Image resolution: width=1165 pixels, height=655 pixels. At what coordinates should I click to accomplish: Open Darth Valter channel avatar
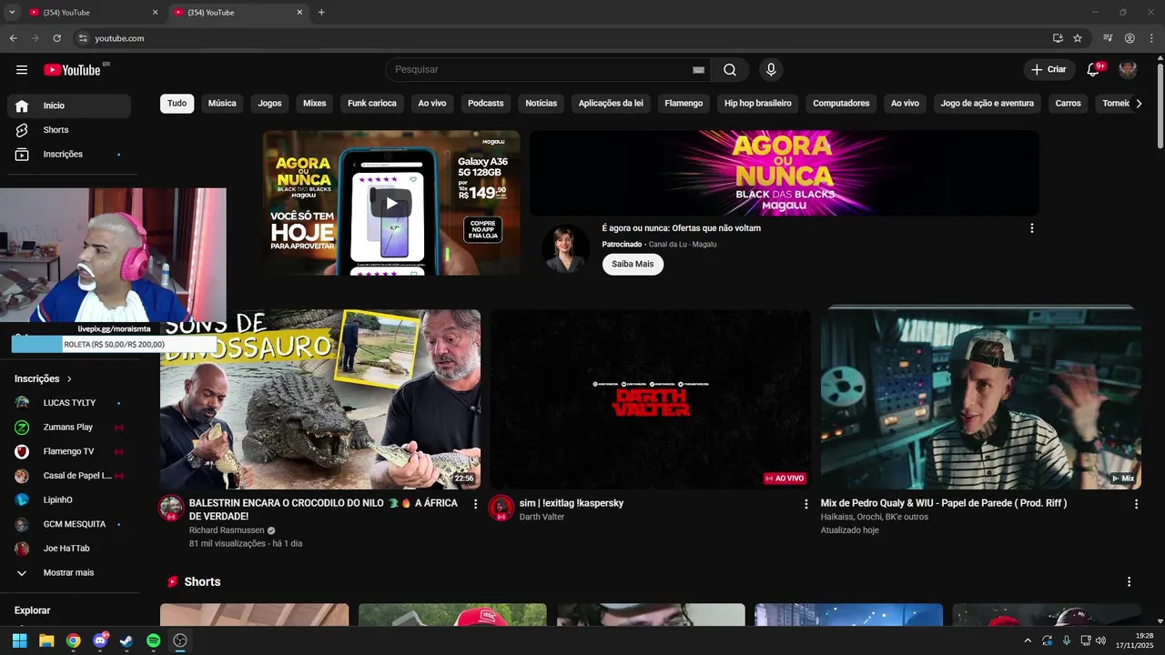pos(501,509)
